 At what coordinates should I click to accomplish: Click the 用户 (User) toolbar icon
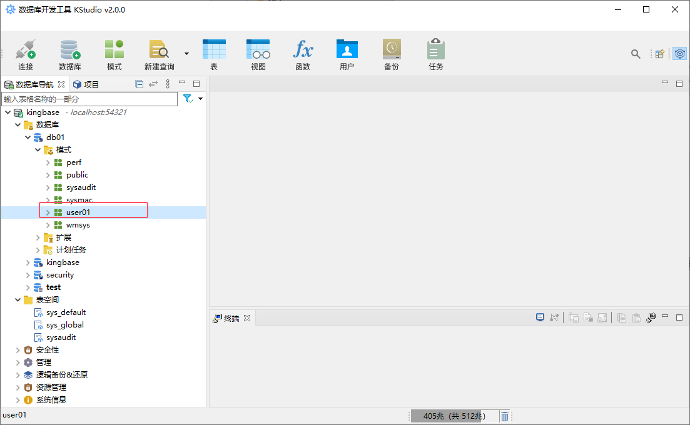pos(347,54)
